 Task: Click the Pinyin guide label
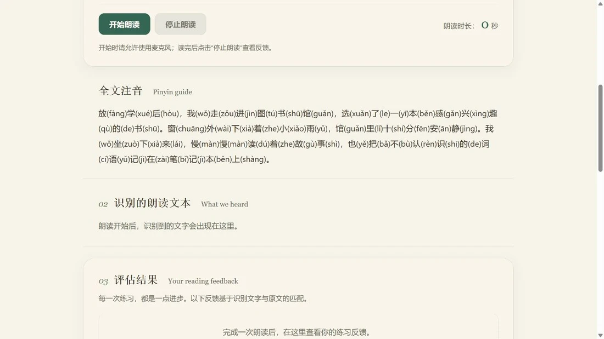tap(172, 92)
